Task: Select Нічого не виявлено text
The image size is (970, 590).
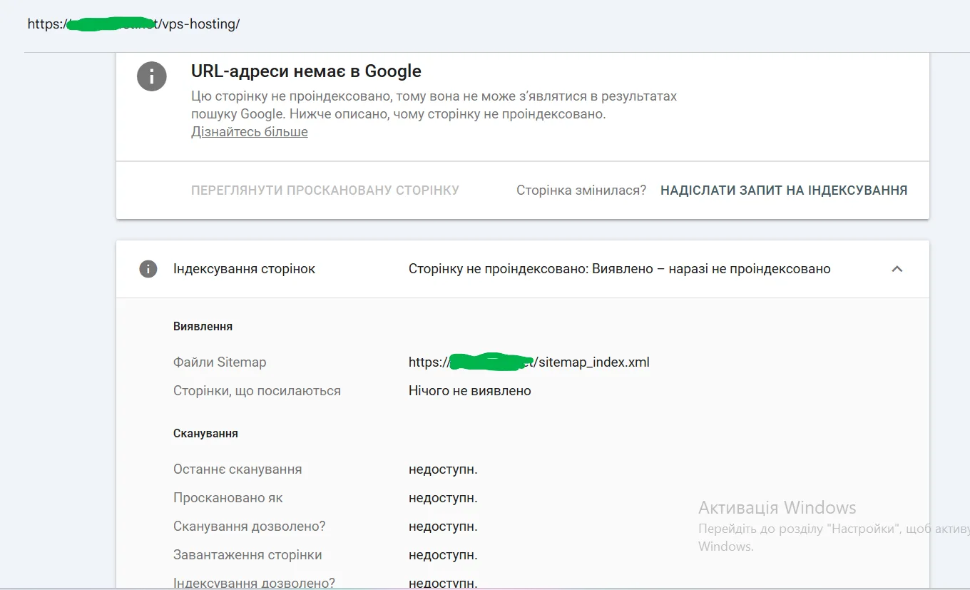Action: coord(469,390)
